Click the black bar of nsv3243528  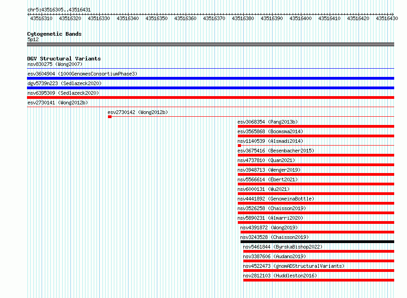pos(317,242)
